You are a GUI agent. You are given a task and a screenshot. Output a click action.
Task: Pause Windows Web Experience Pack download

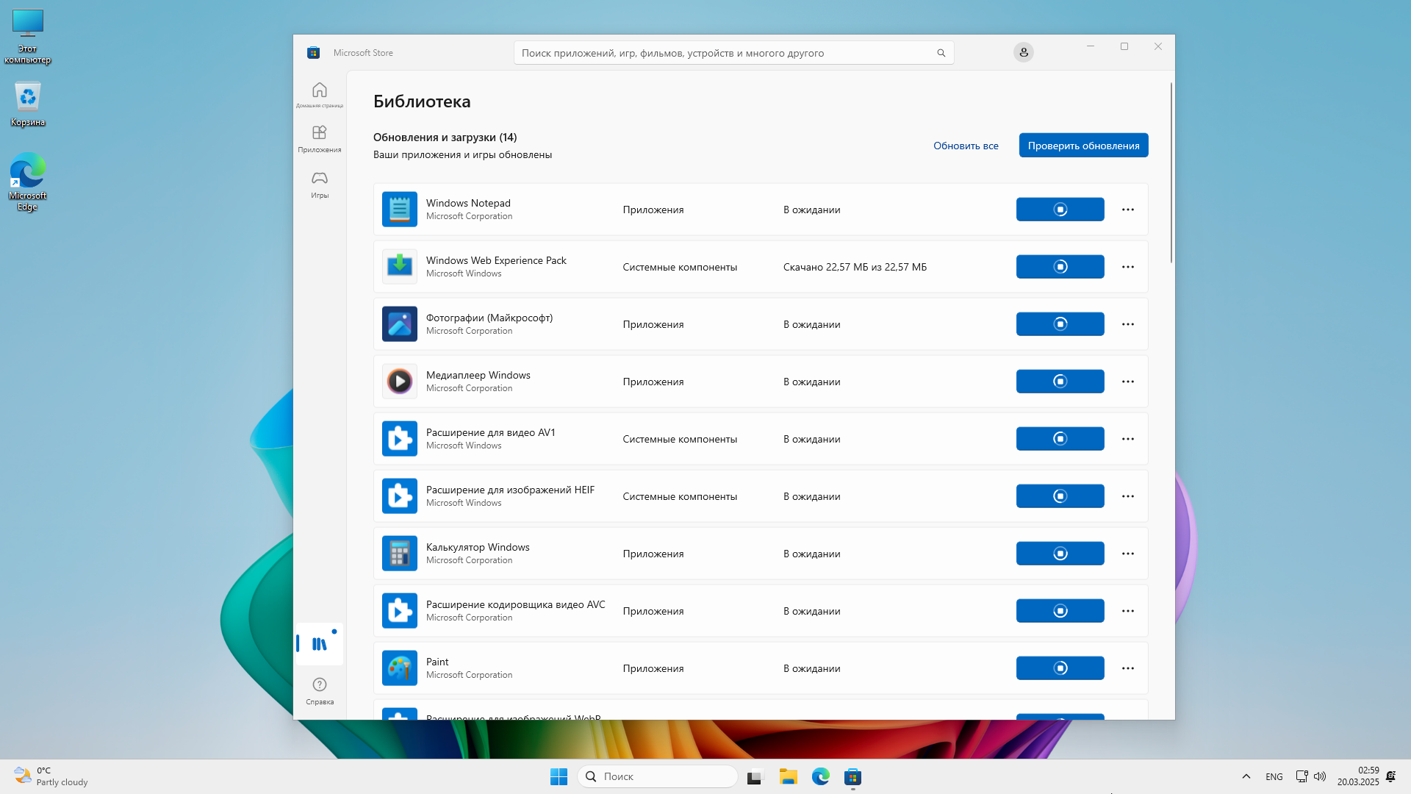coord(1060,267)
